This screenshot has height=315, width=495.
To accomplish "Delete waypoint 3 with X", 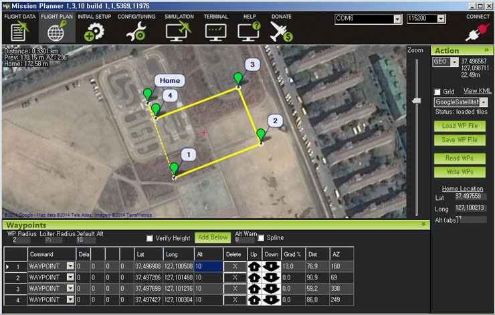I will click(235, 288).
